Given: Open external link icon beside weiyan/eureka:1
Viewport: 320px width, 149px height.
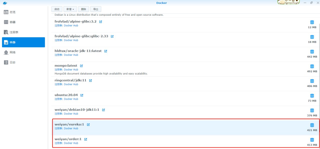Looking at the screenshot, I should click(x=88, y=124).
